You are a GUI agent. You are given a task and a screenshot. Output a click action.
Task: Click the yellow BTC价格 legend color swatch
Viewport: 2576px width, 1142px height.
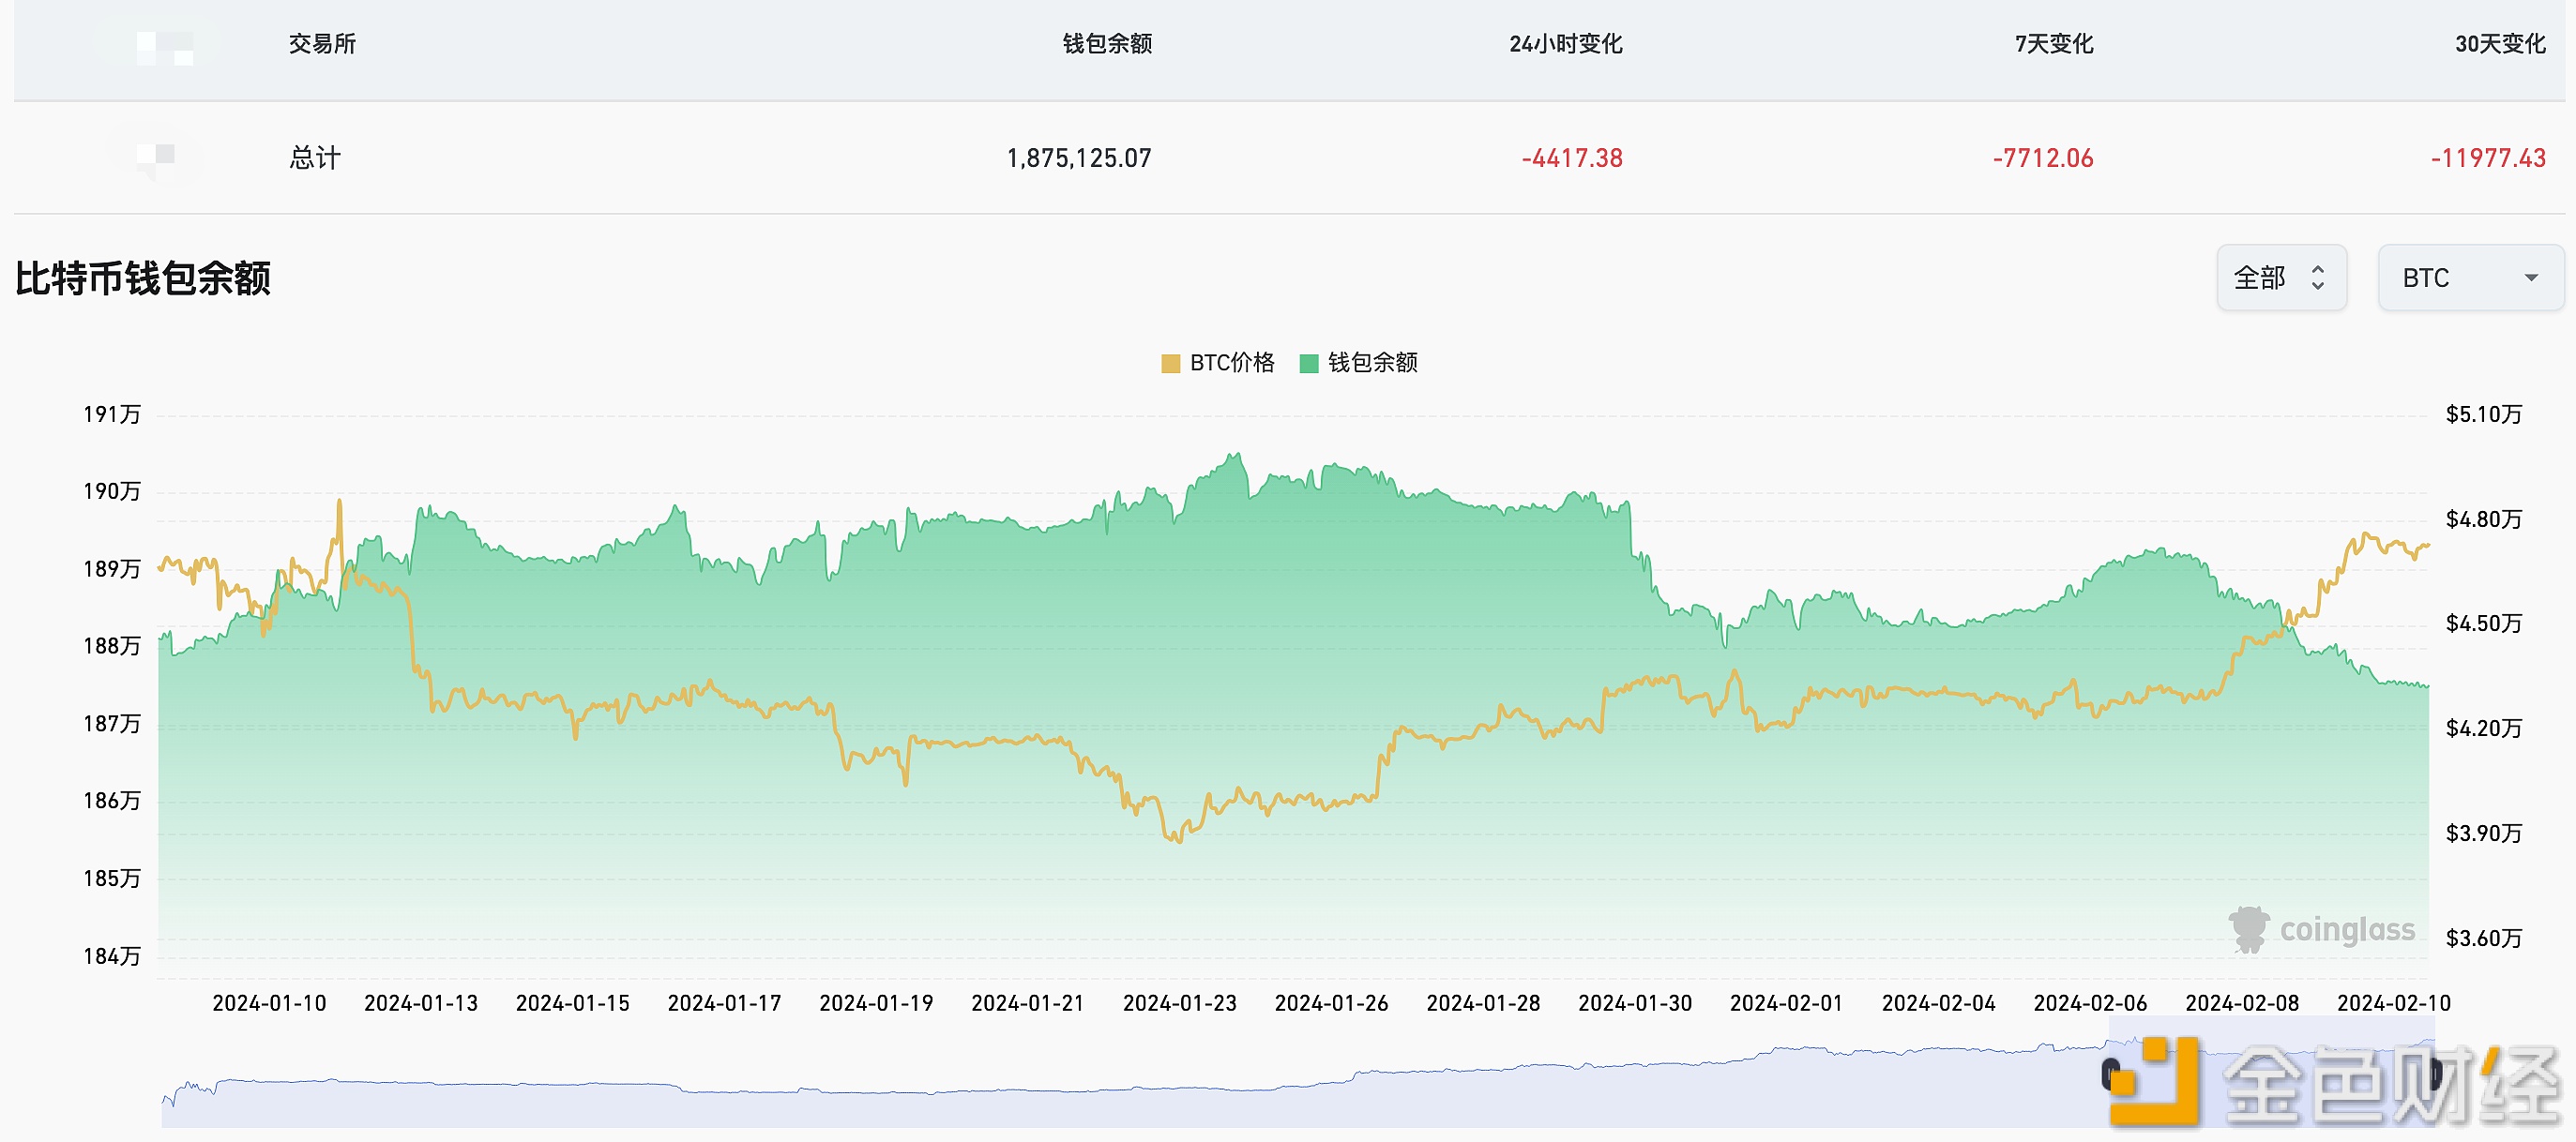[1171, 364]
